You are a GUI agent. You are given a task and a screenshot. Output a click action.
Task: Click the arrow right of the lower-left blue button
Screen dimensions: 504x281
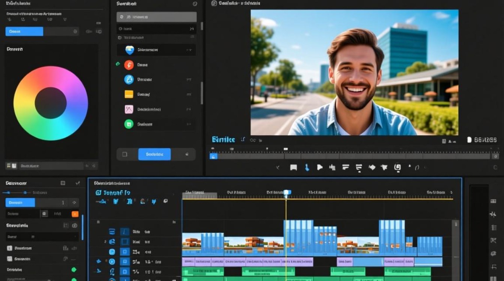point(74,203)
